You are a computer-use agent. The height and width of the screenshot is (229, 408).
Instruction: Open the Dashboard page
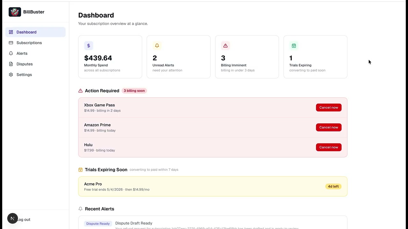(35, 32)
